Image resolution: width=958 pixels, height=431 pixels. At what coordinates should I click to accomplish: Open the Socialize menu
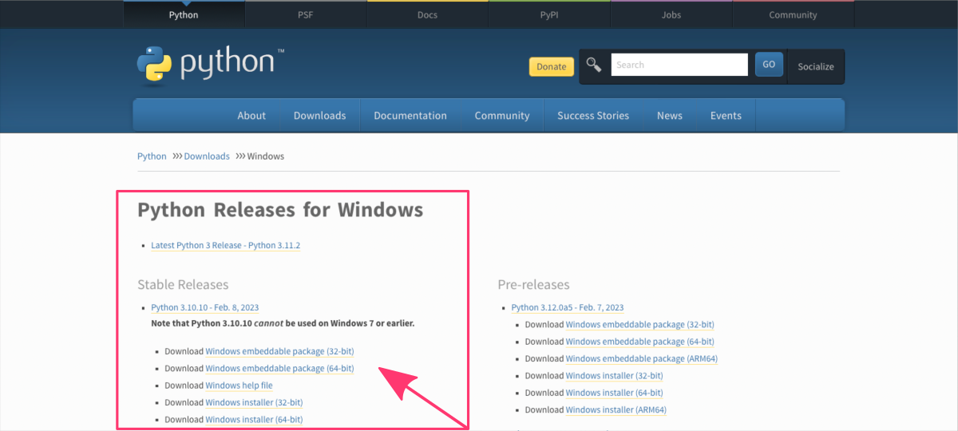click(816, 66)
